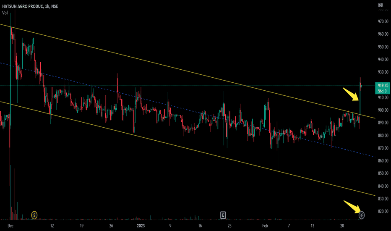Click the 880.00 price axis label
The image size is (391, 231).
(383, 135)
